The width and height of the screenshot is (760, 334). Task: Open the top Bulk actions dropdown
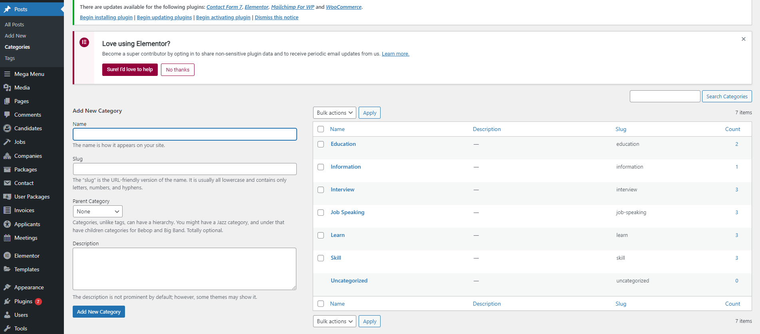pyautogui.click(x=334, y=113)
